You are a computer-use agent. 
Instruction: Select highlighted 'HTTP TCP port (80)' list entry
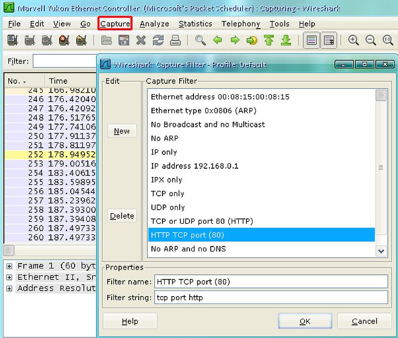(261, 235)
